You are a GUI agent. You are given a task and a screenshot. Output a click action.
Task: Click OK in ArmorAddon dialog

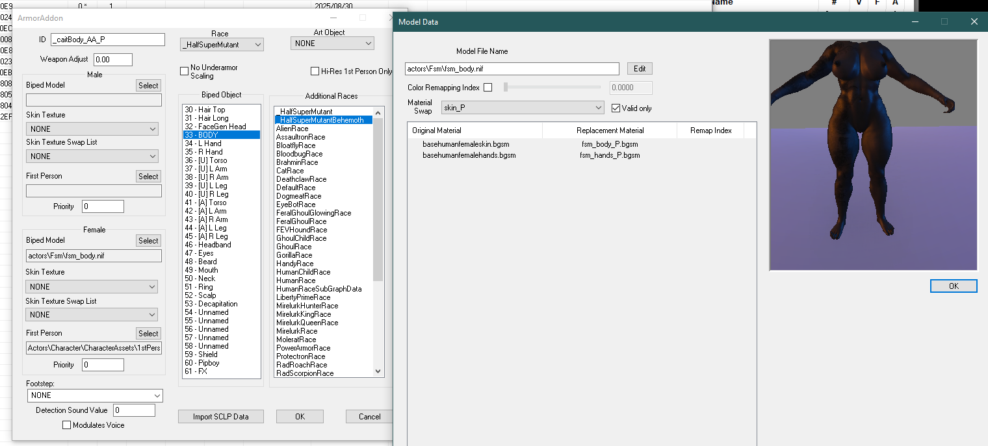[x=300, y=417]
